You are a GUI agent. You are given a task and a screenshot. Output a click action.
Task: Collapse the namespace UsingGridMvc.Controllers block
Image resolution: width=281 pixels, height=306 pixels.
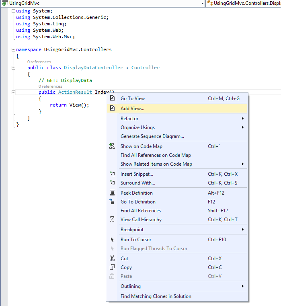(13, 49)
